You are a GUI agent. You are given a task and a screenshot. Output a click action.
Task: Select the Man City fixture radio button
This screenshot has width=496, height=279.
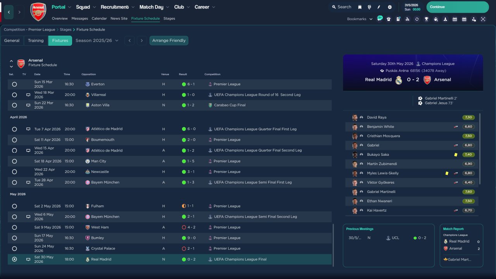coord(14,161)
